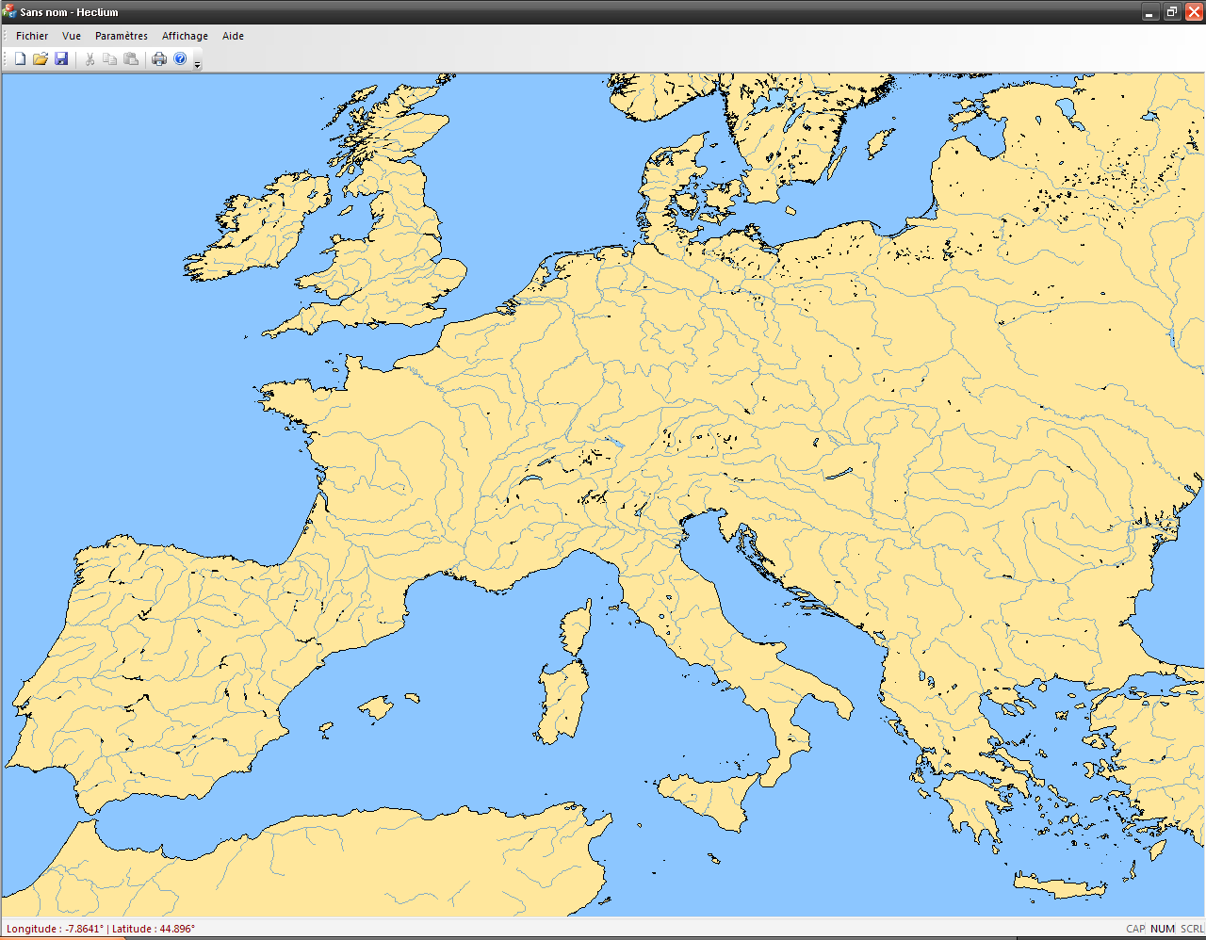Print the map with the printer icon
This screenshot has height=940, width=1206.
point(159,59)
